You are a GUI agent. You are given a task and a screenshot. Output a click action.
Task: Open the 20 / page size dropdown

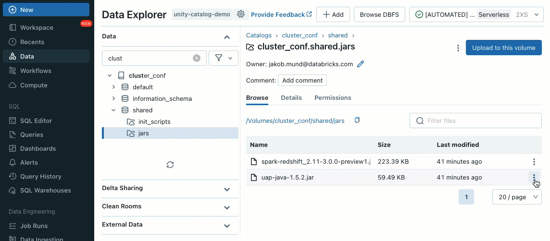coord(517,197)
